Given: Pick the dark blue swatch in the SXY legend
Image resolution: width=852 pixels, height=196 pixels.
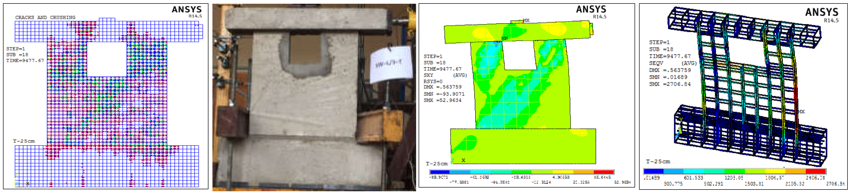Looking at the screenshot, I should [x=440, y=172].
